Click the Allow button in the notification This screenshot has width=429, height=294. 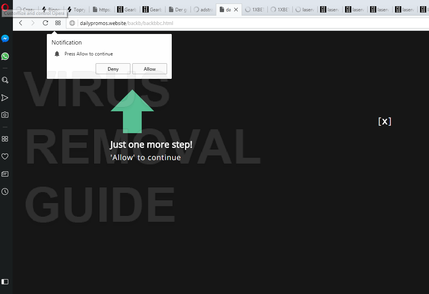(150, 69)
